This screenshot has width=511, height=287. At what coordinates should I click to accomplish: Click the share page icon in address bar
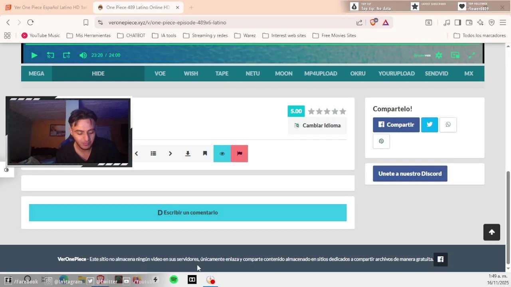[359, 22]
